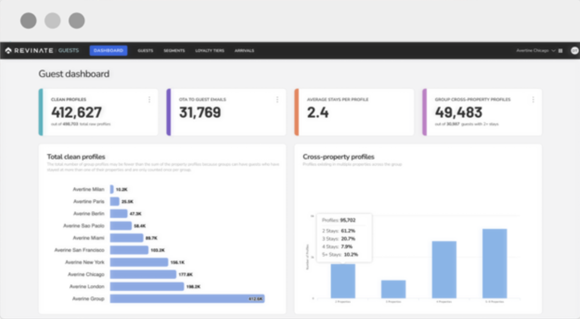
Task: Select the Dashboard tab
Action: click(109, 50)
